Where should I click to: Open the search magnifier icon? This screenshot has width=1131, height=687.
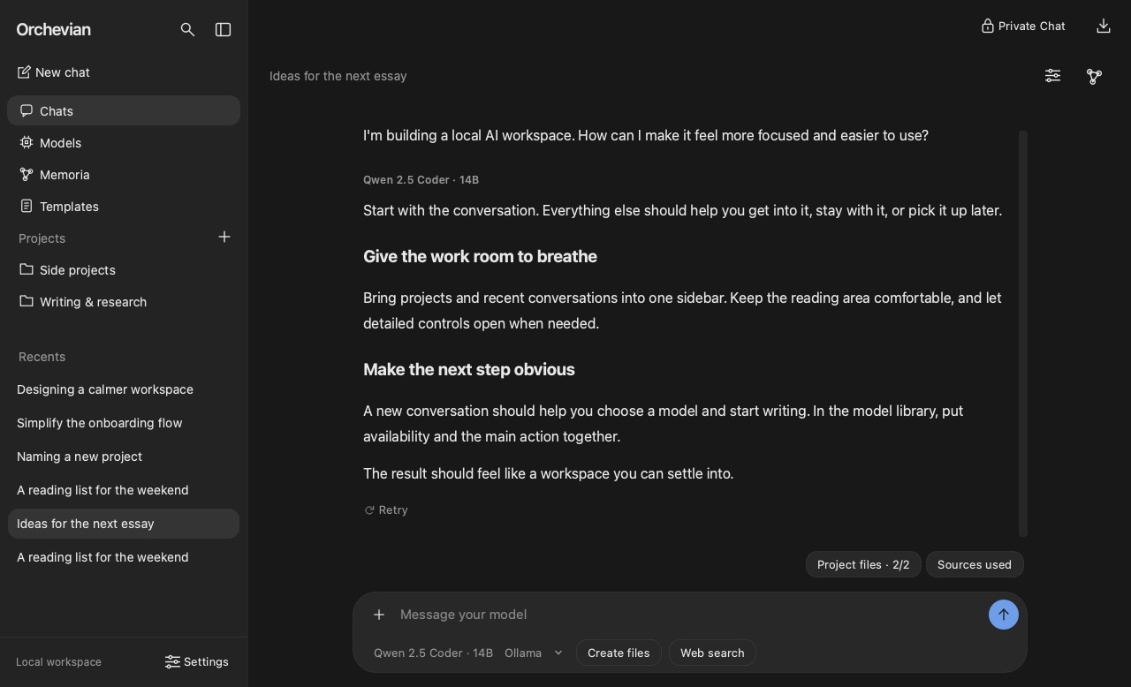click(x=187, y=30)
